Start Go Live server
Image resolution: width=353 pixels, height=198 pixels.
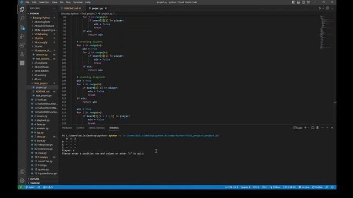coord(304,187)
